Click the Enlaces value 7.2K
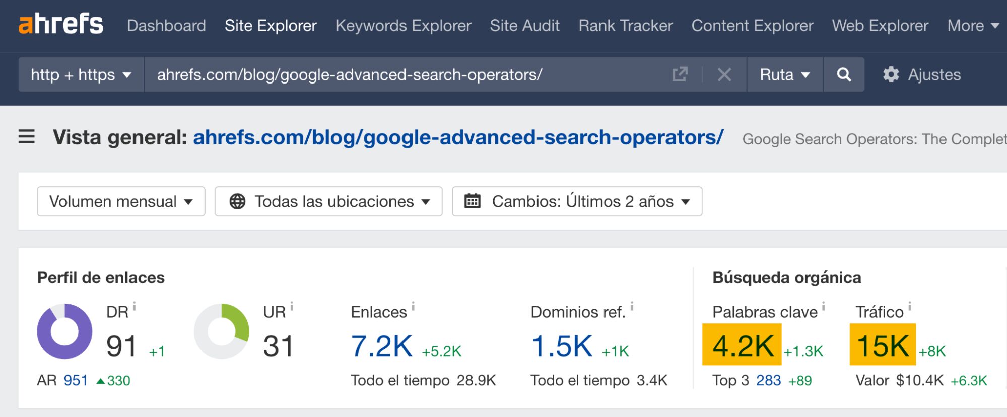This screenshot has height=417, width=1007. (x=381, y=346)
